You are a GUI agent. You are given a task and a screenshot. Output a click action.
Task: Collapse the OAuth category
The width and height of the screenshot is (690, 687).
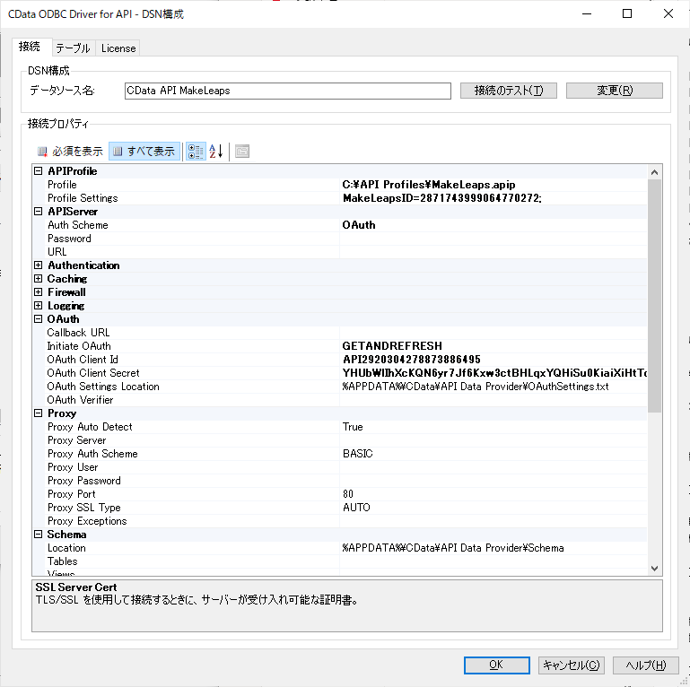coord(39,319)
